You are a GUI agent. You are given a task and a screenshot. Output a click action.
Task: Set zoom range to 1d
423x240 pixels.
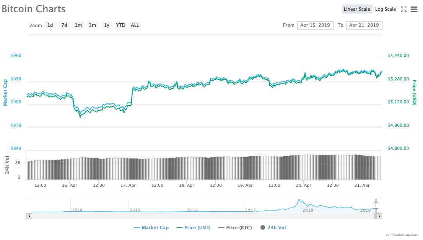point(50,25)
